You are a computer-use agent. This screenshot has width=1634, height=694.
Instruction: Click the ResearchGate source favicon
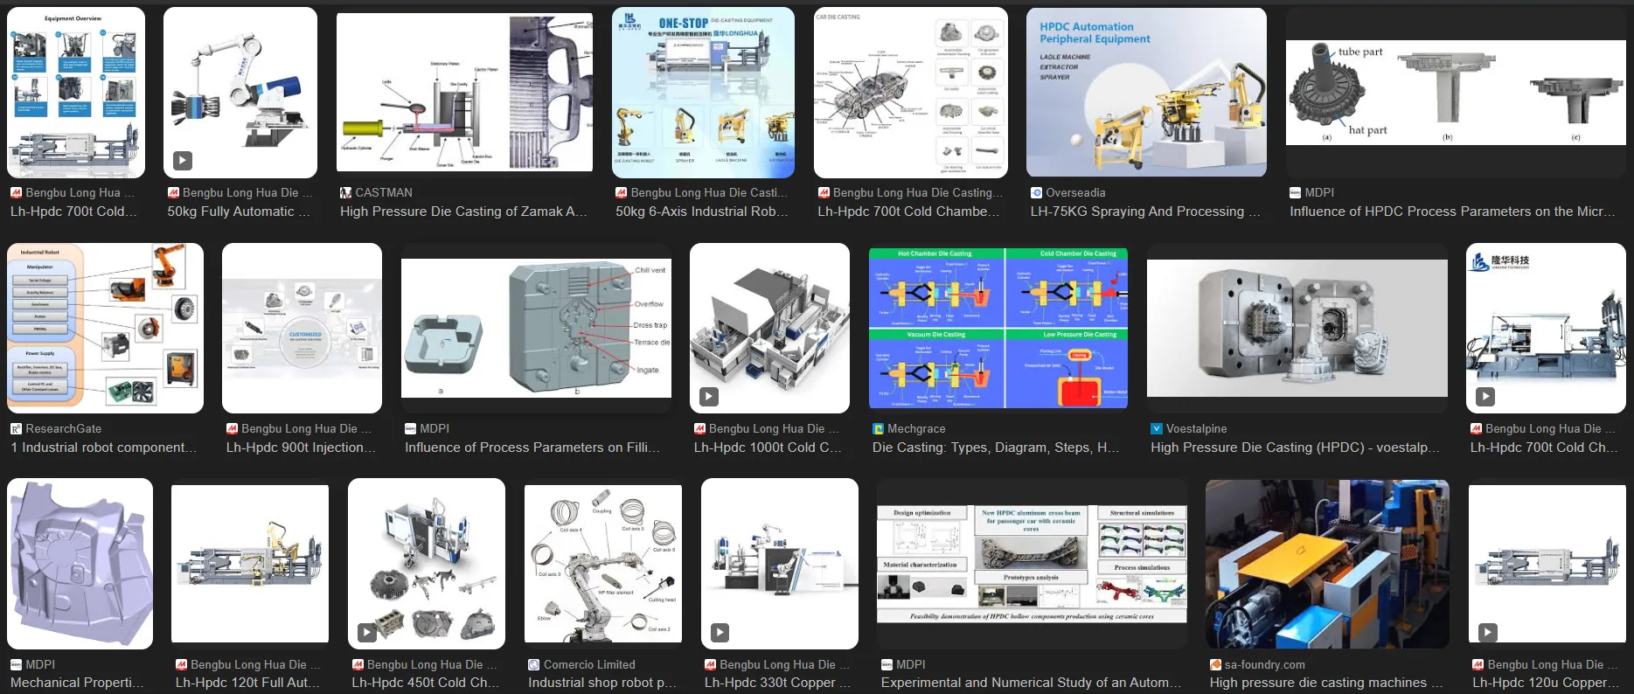click(x=16, y=429)
